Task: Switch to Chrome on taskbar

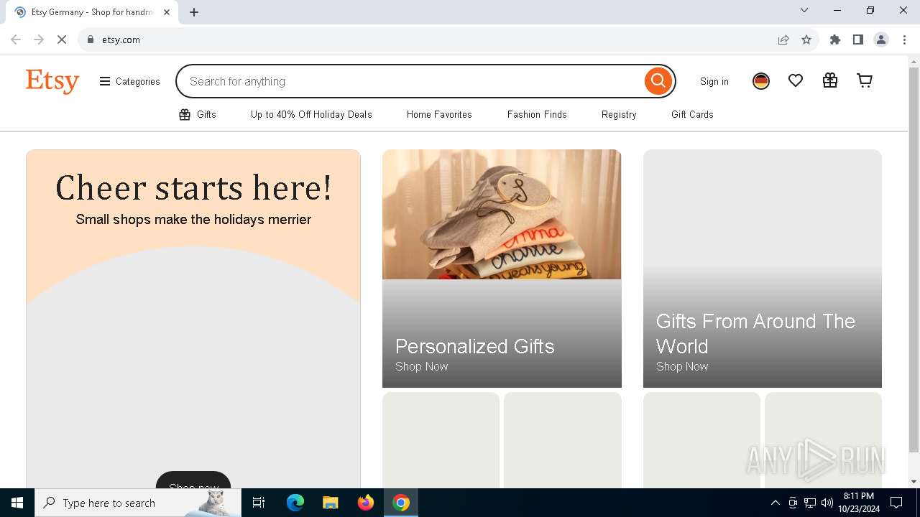Action: pos(401,503)
